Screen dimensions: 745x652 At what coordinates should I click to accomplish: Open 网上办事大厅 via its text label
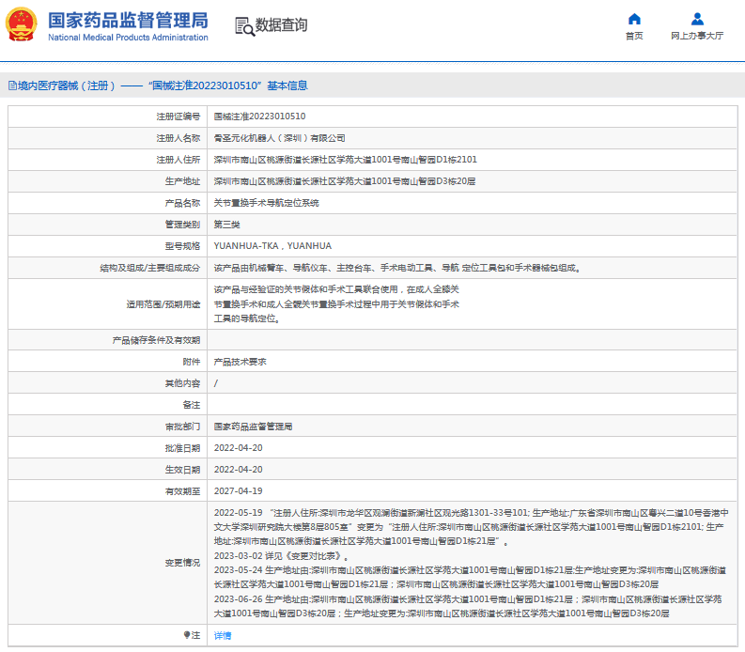click(x=697, y=36)
